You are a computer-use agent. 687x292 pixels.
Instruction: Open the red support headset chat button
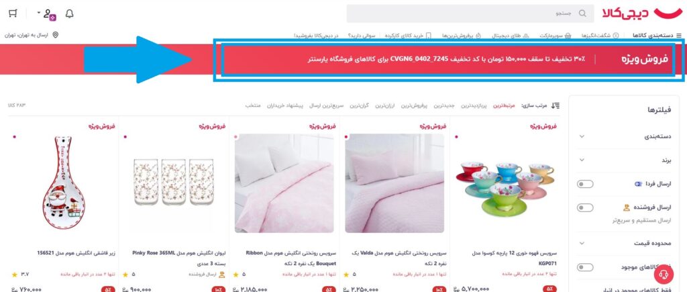pos(664,275)
